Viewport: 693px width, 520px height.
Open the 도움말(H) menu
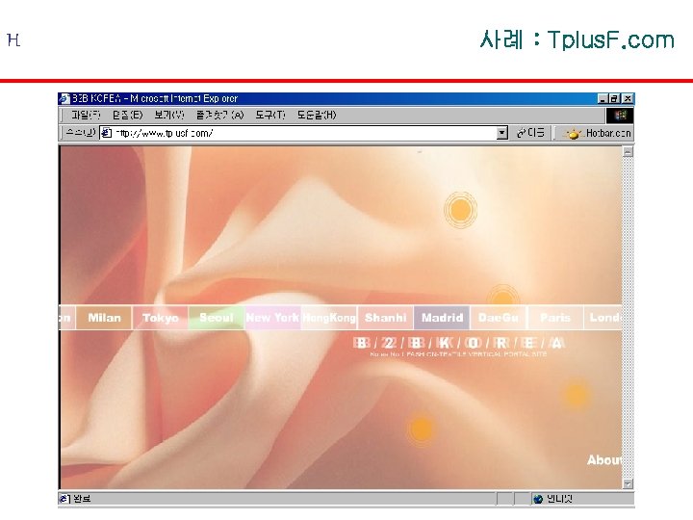[317, 116]
